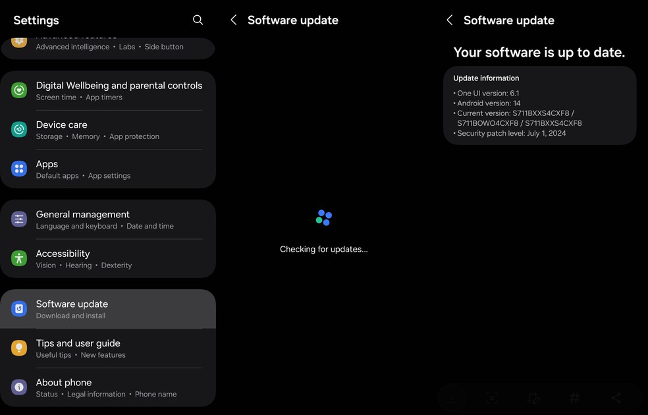Open Tips and user guide

(x=108, y=348)
